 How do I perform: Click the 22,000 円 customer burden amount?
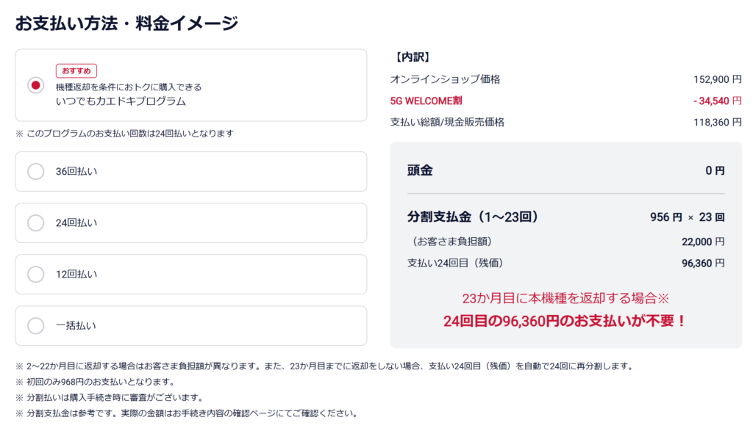703,241
